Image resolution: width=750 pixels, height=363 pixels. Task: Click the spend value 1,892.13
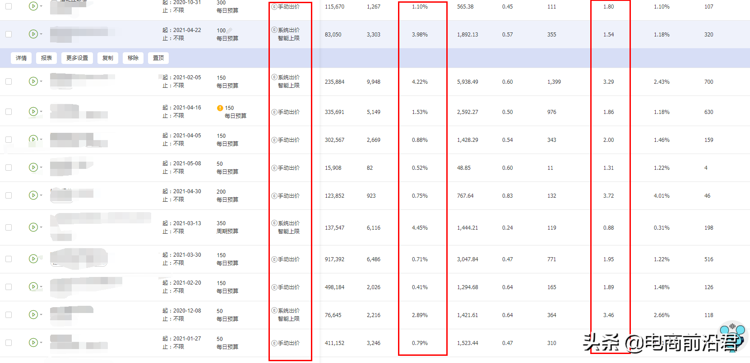pyautogui.click(x=468, y=35)
